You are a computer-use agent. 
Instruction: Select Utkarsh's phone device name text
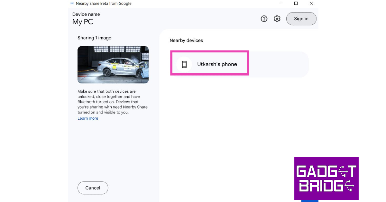(217, 64)
